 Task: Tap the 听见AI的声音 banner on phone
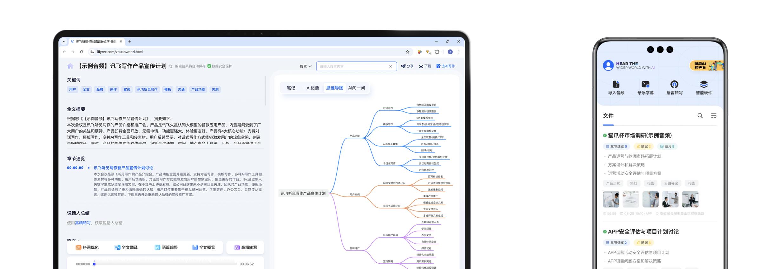pyautogui.click(x=707, y=66)
